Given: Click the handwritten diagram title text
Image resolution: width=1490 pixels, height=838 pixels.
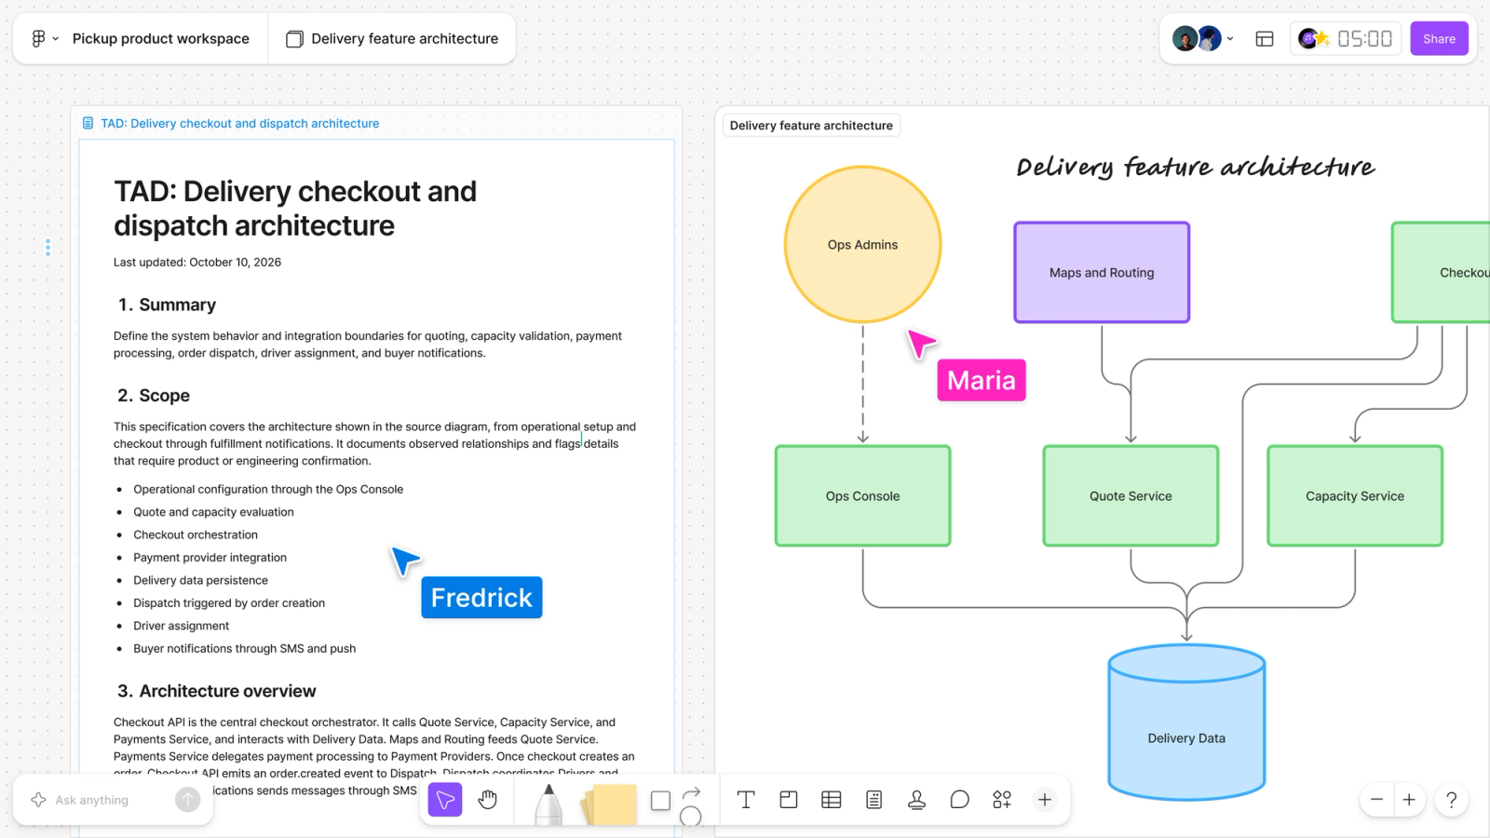Looking at the screenshot, I should (1196, 167).
